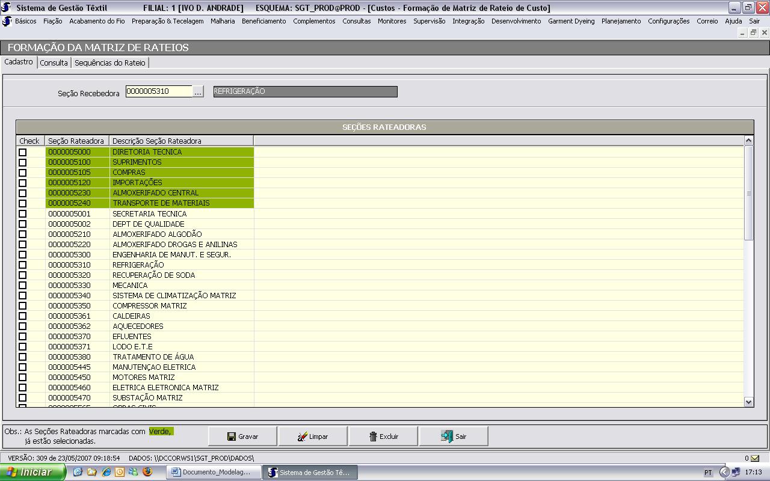The width and height of the screenshot is (770, 481).
Task: Tick the checkbox beside CALDEIRAS
Action: 23,316
